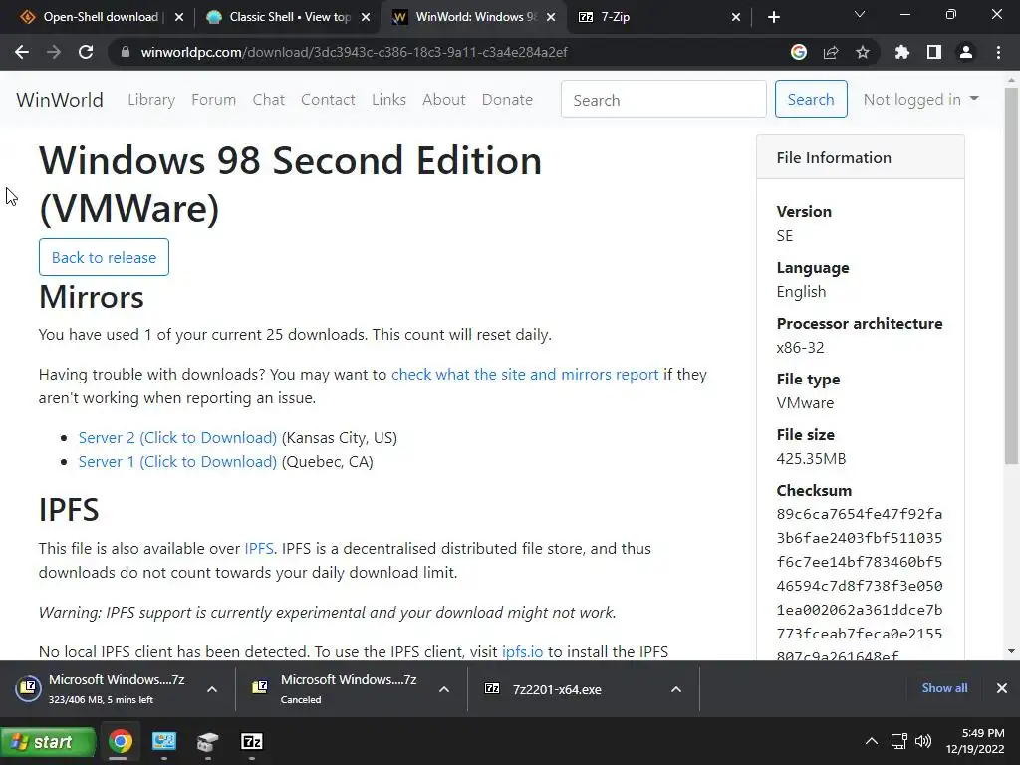Viewport: 1020px width, 765px height.
Task: Open the volume tray icon
Action: tap(923, 741)
